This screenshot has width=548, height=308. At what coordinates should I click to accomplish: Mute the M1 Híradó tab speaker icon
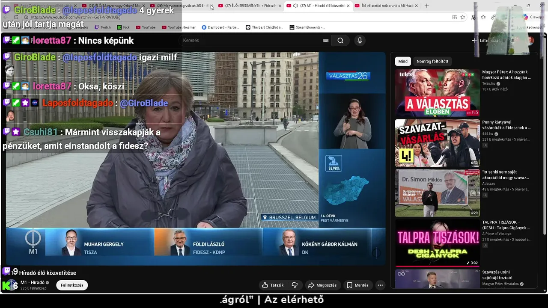[x=295, y=6]
